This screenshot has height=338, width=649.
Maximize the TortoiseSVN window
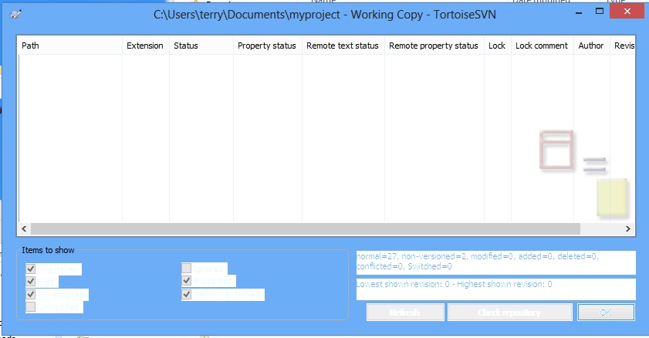click(600, 12)
